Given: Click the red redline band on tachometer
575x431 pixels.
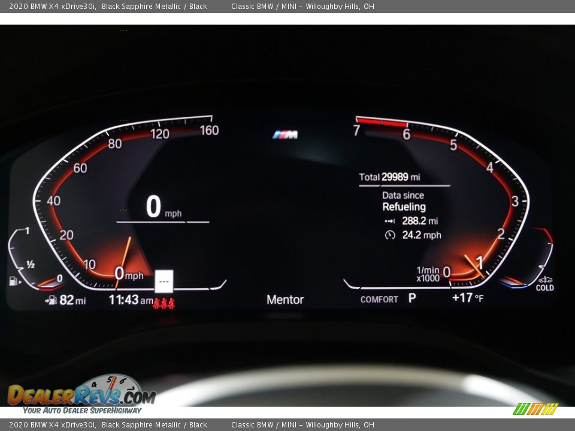Looking at the screenshot, I should 382,122.
